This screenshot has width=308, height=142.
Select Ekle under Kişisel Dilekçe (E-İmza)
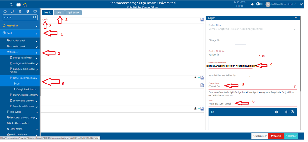pos(18,84)
